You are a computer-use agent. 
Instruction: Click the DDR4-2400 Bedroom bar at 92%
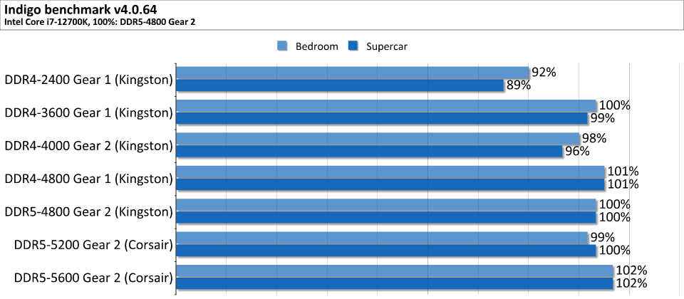click(x=353, y=73)
